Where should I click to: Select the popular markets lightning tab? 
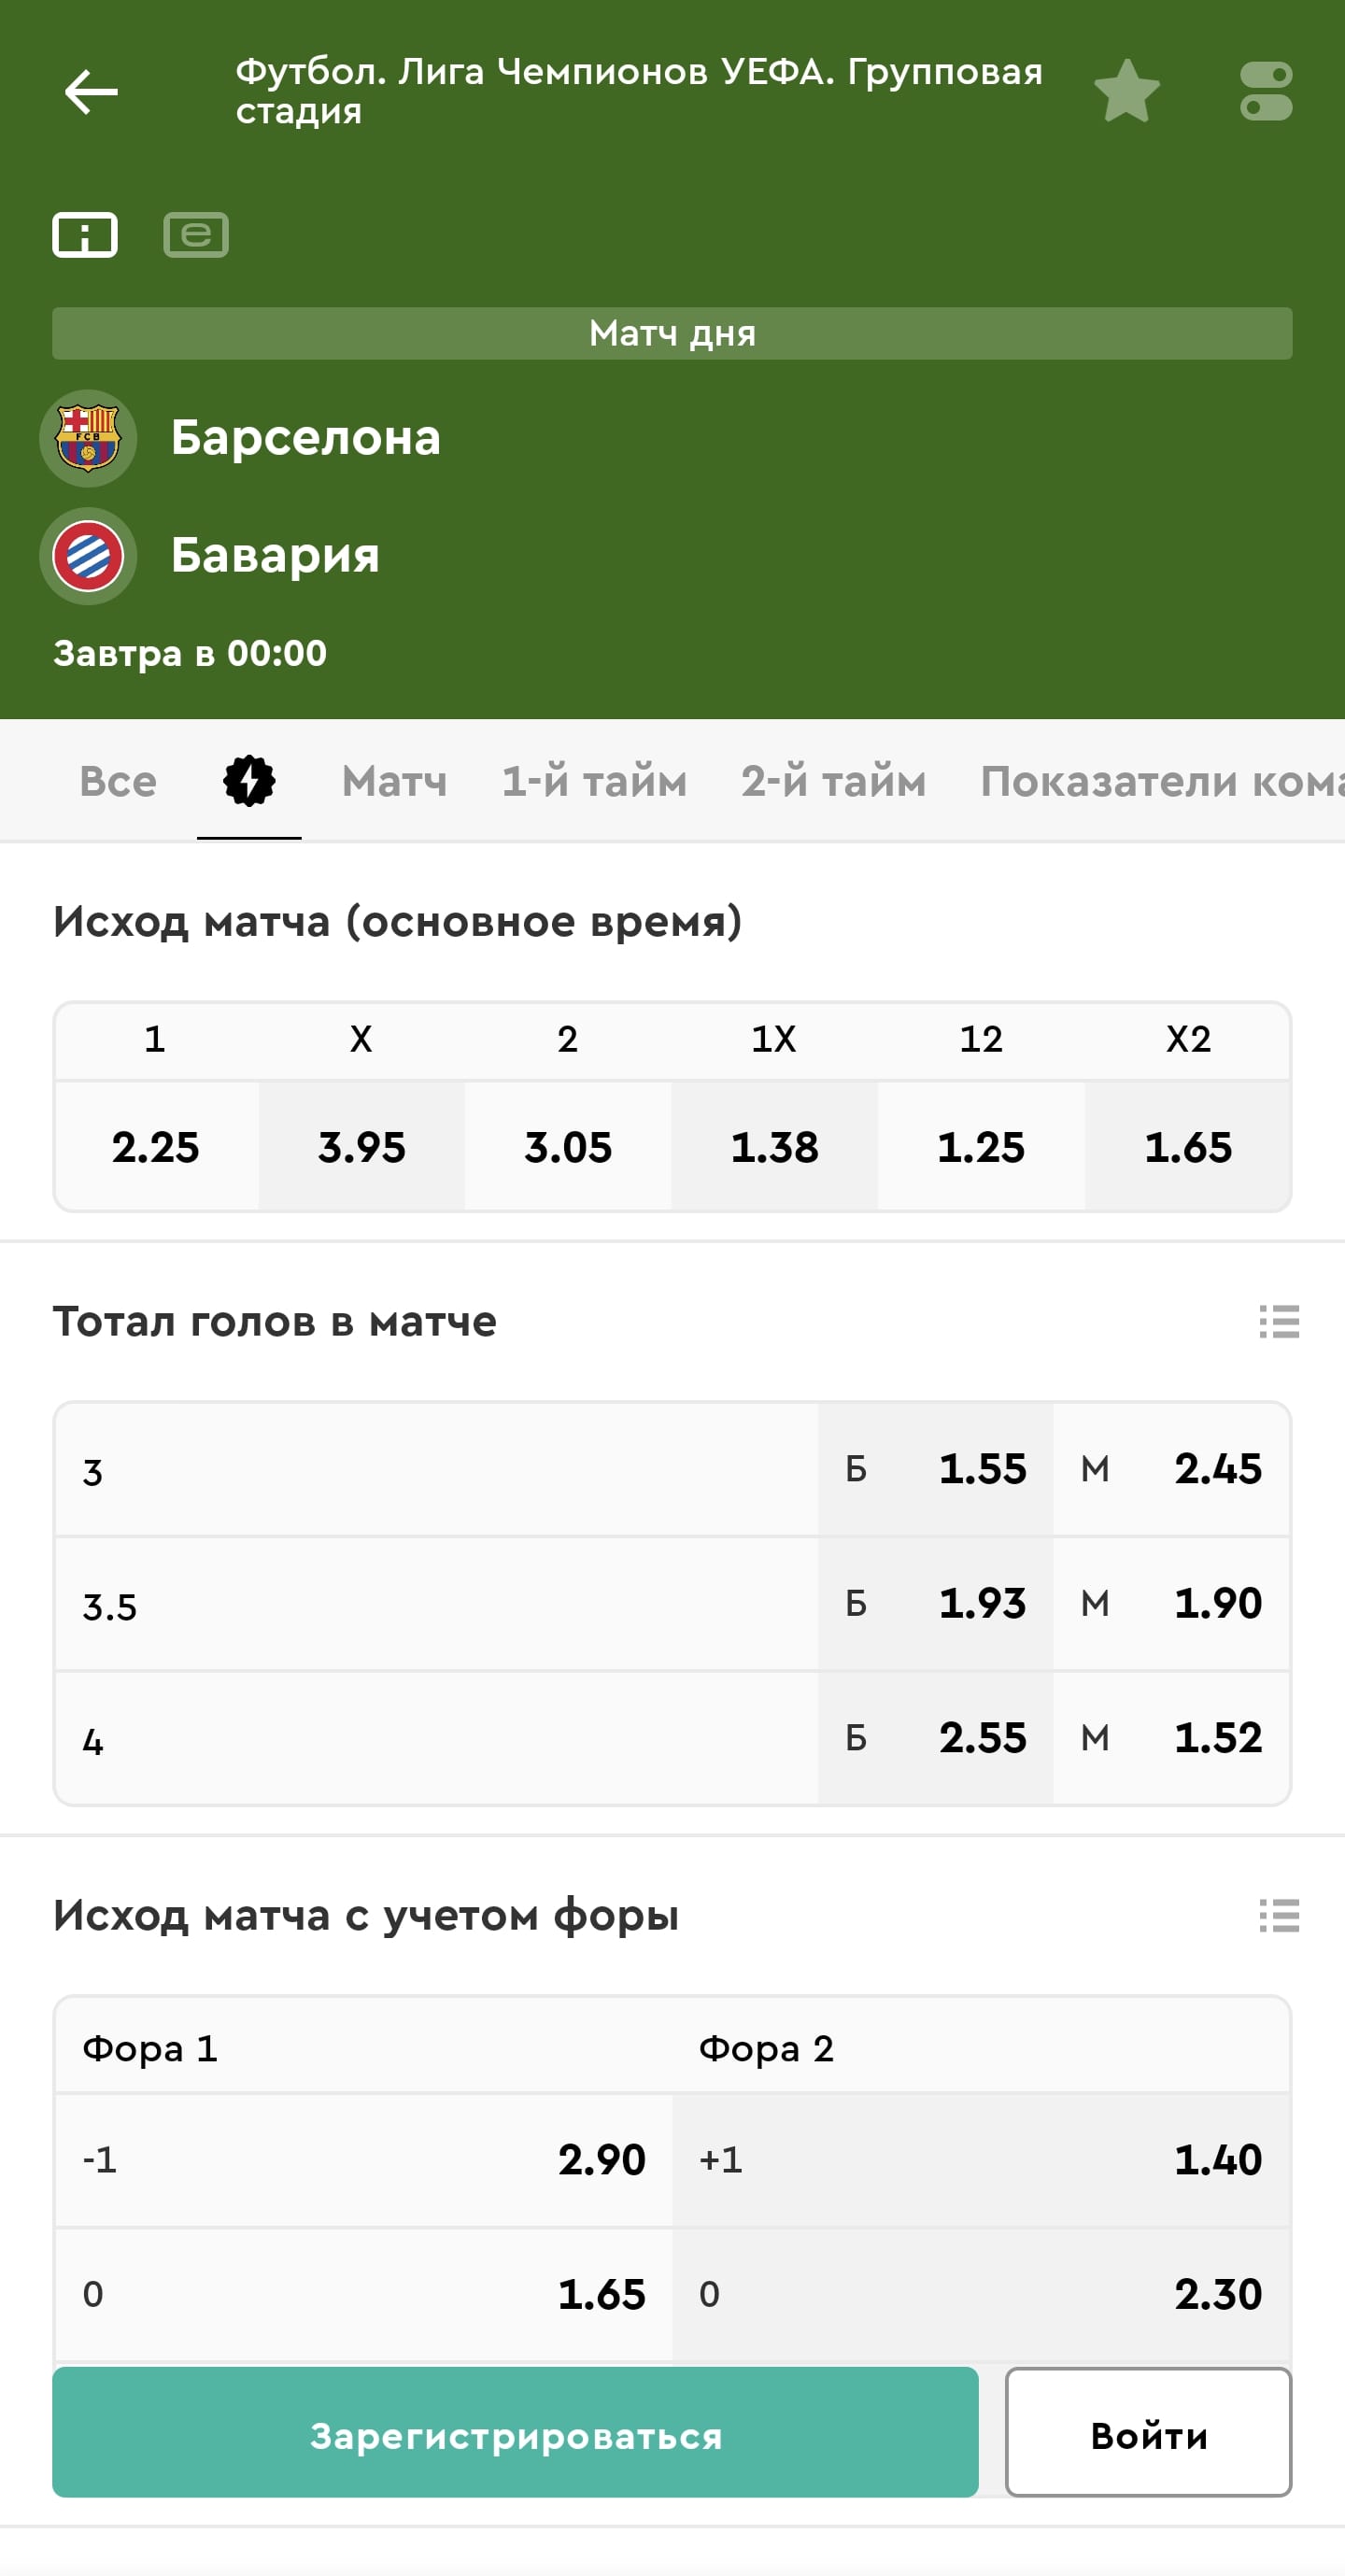tap(249, 781)
